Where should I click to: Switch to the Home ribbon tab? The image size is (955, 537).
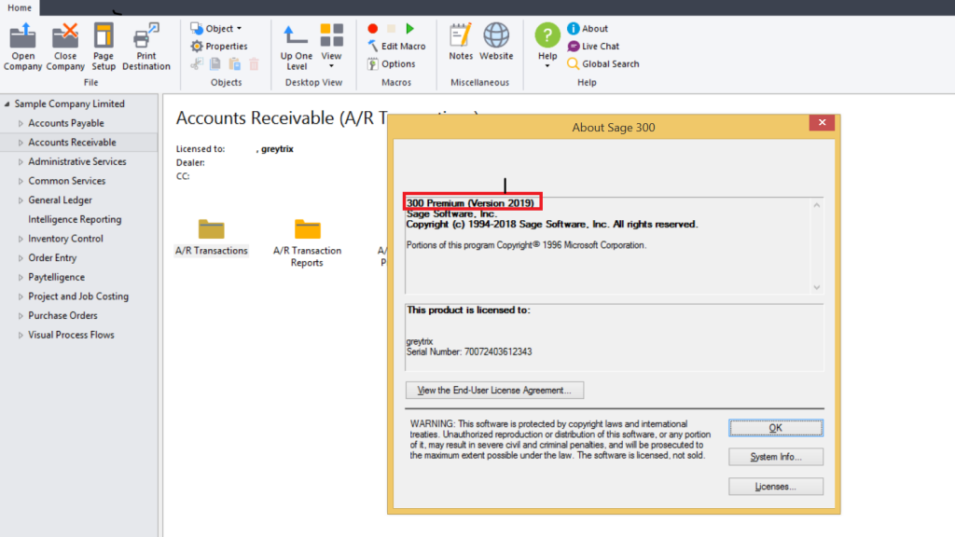tap(20, 7)
